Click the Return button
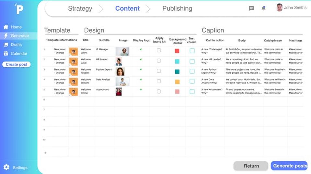The image size is (311, 174). click(x=251, y=166)
